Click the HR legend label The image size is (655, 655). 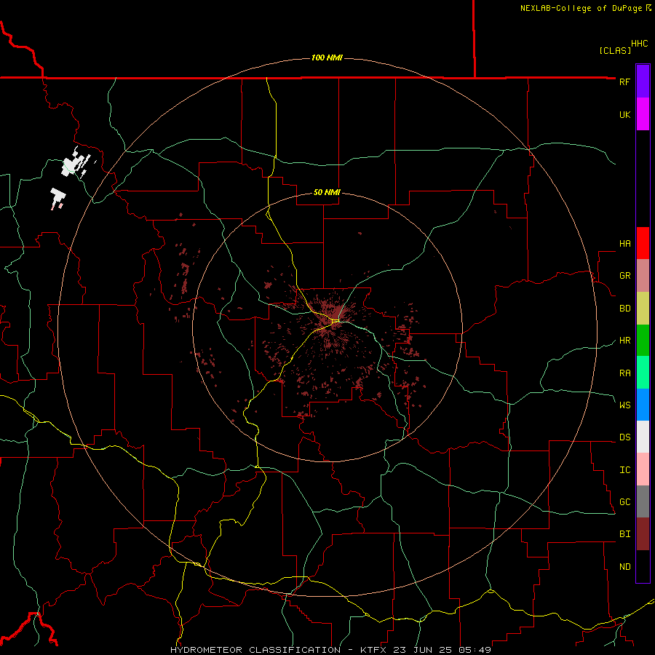[x=624, y=341]
